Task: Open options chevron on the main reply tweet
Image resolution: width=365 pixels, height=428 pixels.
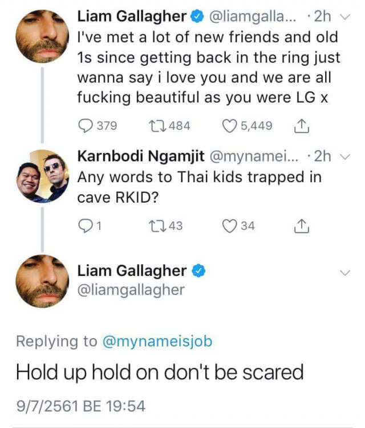Action: click(345, 273)
